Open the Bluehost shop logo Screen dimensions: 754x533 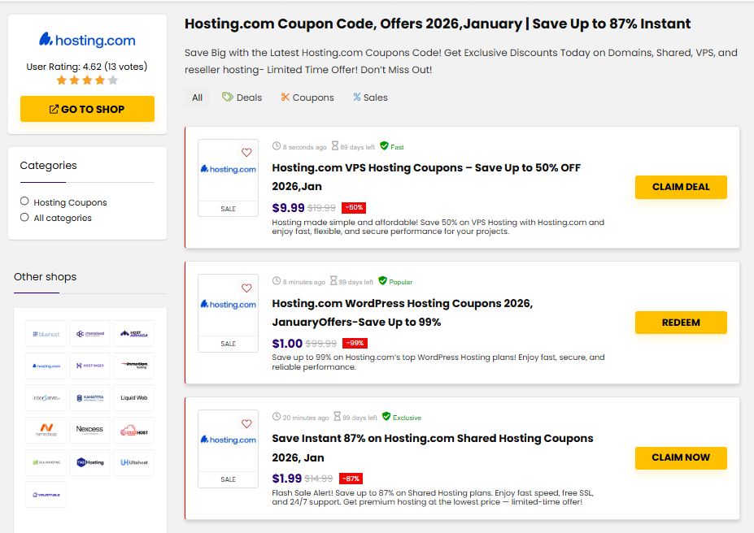point(46,333)
